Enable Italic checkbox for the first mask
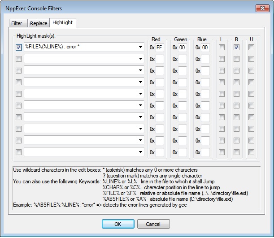This screenshot has width=274, height=238. pyautogui.click(x=221, y=47)
